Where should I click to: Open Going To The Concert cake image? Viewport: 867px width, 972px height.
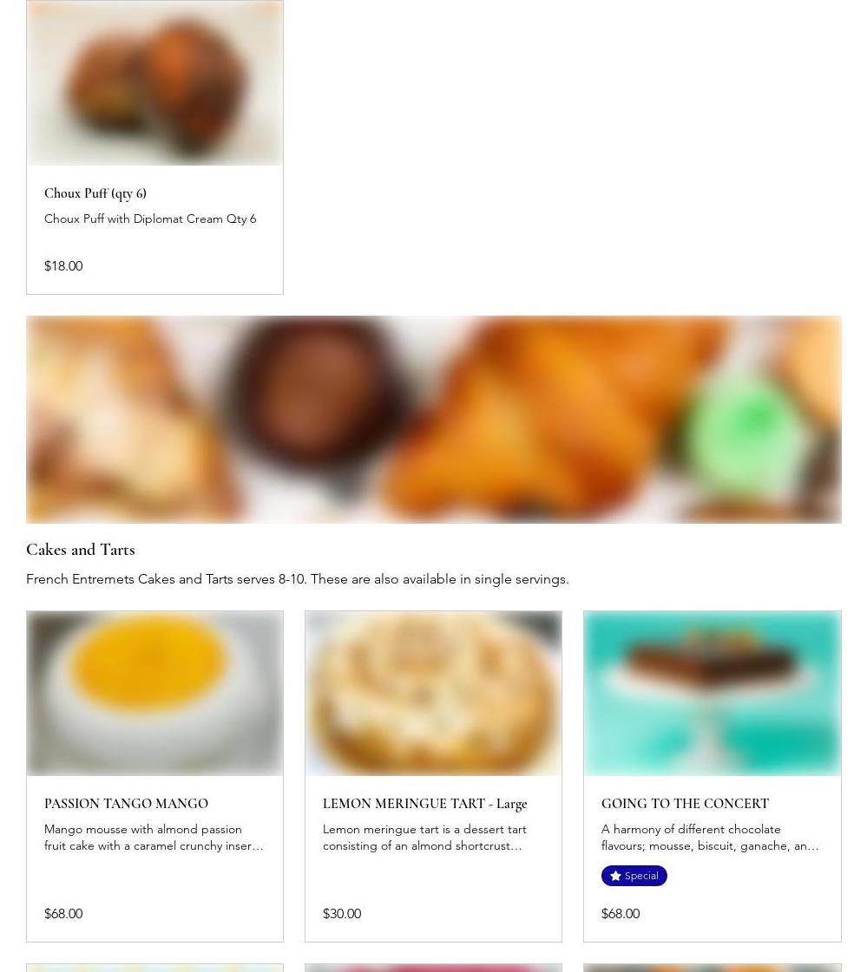[712, 693]
